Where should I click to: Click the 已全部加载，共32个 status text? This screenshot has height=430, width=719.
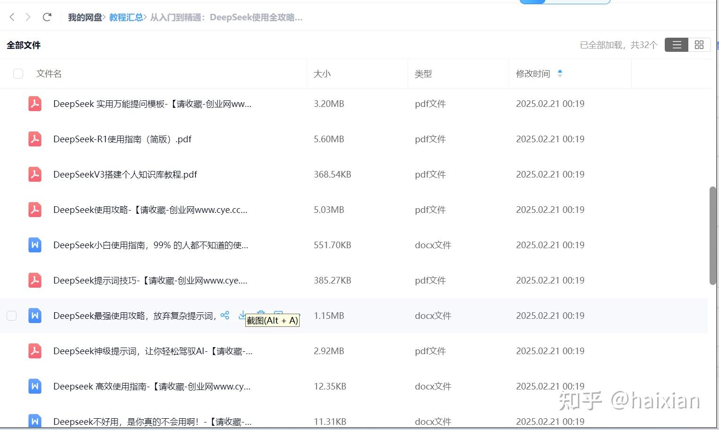tap(619, 45)
